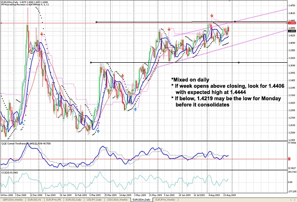Select the EURJPYm,M5 chart tab
Viewport: 297px width, 202px height.
[53, 200]
